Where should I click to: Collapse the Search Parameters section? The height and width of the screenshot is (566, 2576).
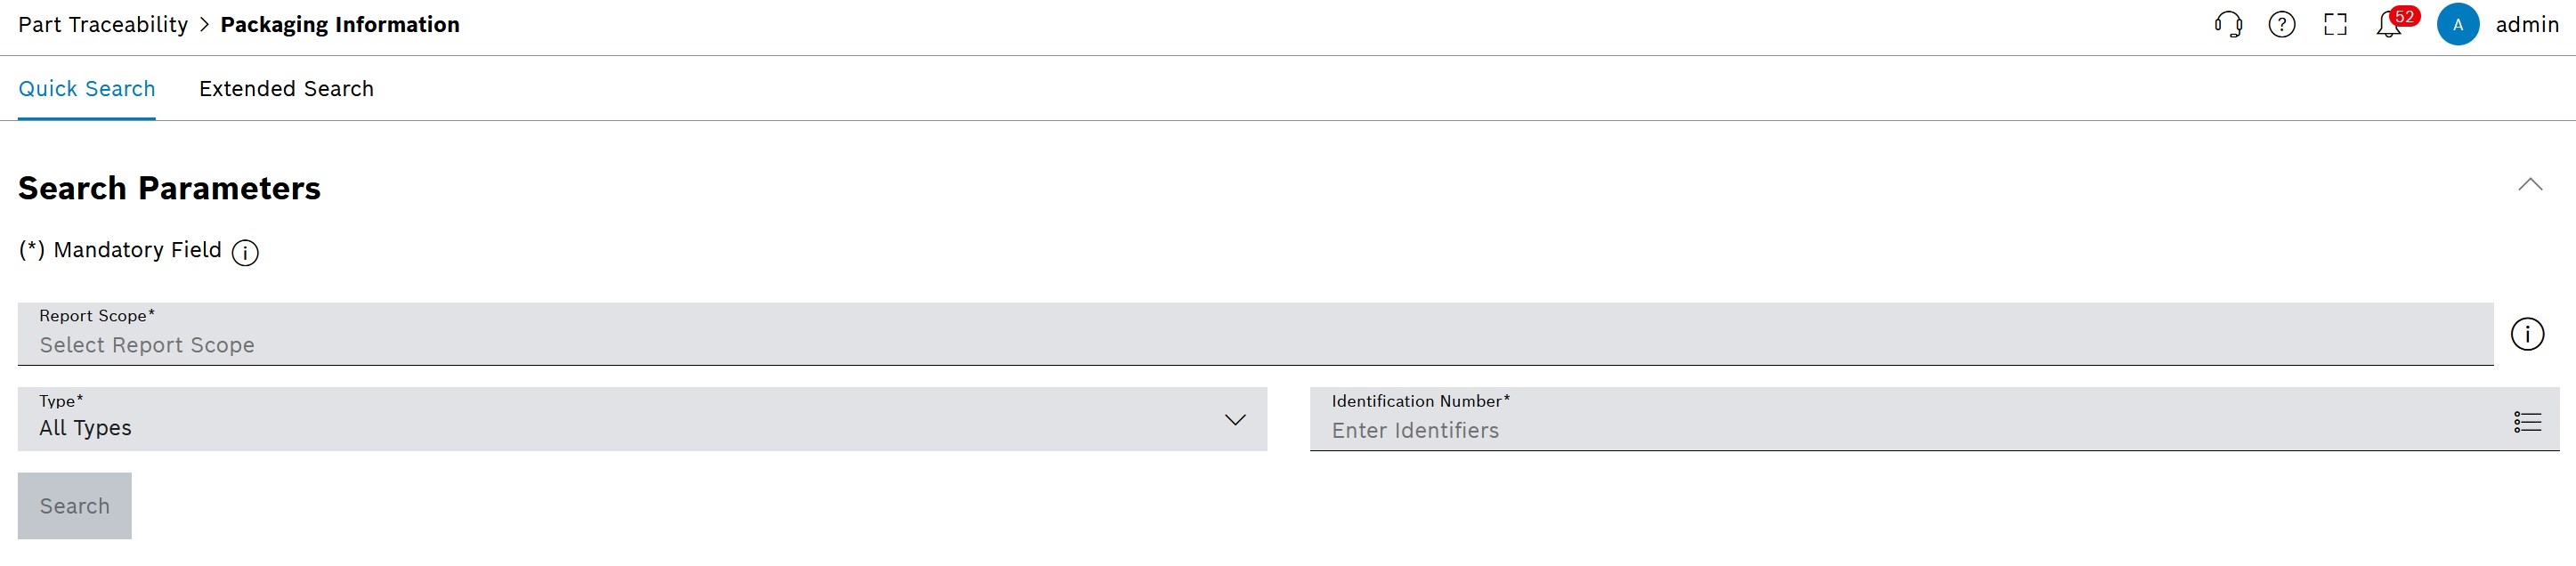pos(2530,184)
